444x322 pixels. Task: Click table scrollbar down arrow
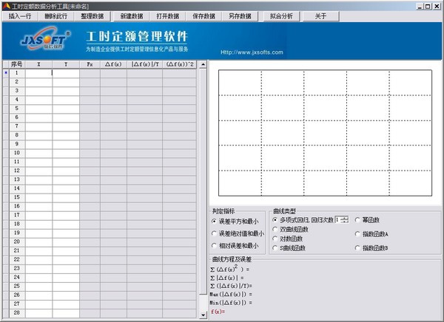[x=203, y=315]
